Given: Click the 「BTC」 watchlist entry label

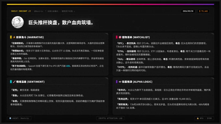Looking at the screenshot, I should (121, 43).
